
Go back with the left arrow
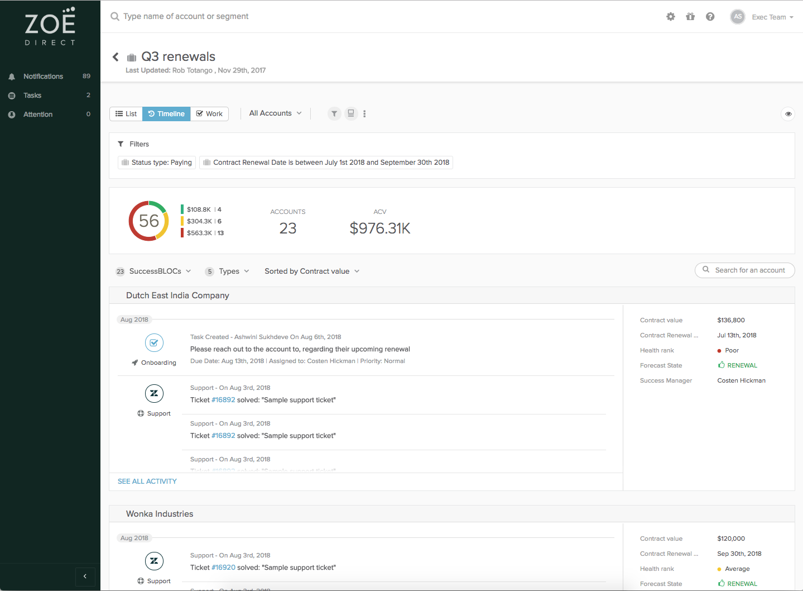tap(116, 57)
